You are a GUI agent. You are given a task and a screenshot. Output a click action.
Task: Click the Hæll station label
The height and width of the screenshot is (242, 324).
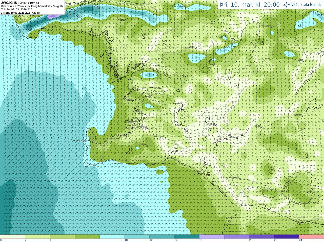(229, 135)
